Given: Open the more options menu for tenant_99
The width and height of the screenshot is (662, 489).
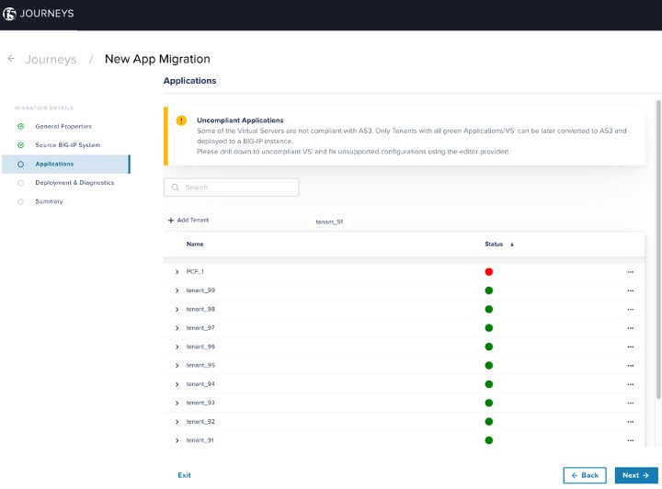Looking at the screenshot, I should click(630, 290).
